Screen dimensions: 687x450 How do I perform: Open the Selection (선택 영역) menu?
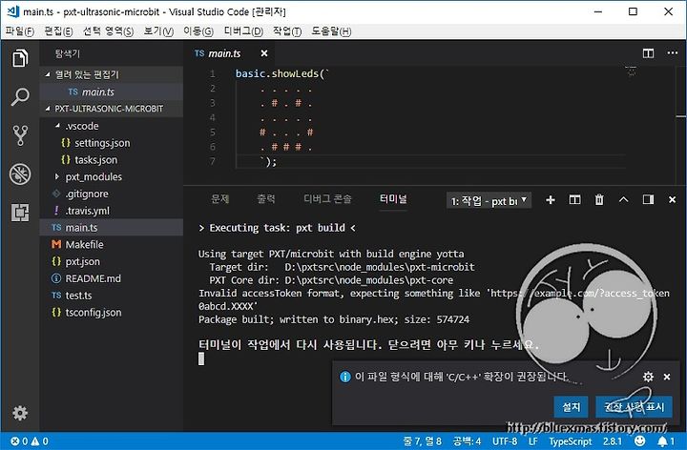(108, 31)
